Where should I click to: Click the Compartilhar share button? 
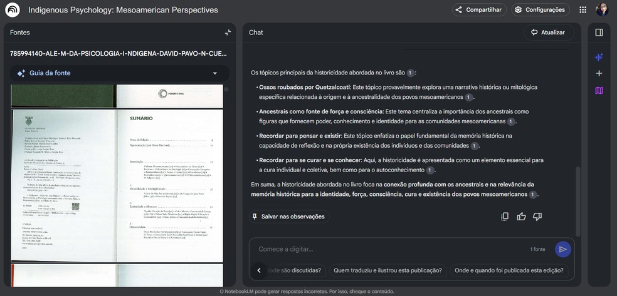pyautogui.click(x=479, y=10)
